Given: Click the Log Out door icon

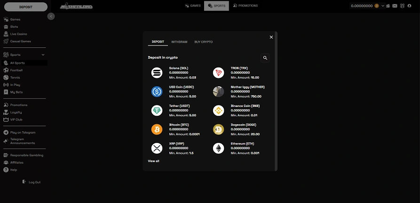Looking at the screenshot, I should [24, 181].
